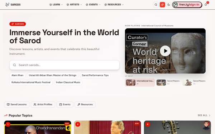The image size is (215, 134).
Task: Click the calendar icon on Events tab
Action: click(61, 104)
